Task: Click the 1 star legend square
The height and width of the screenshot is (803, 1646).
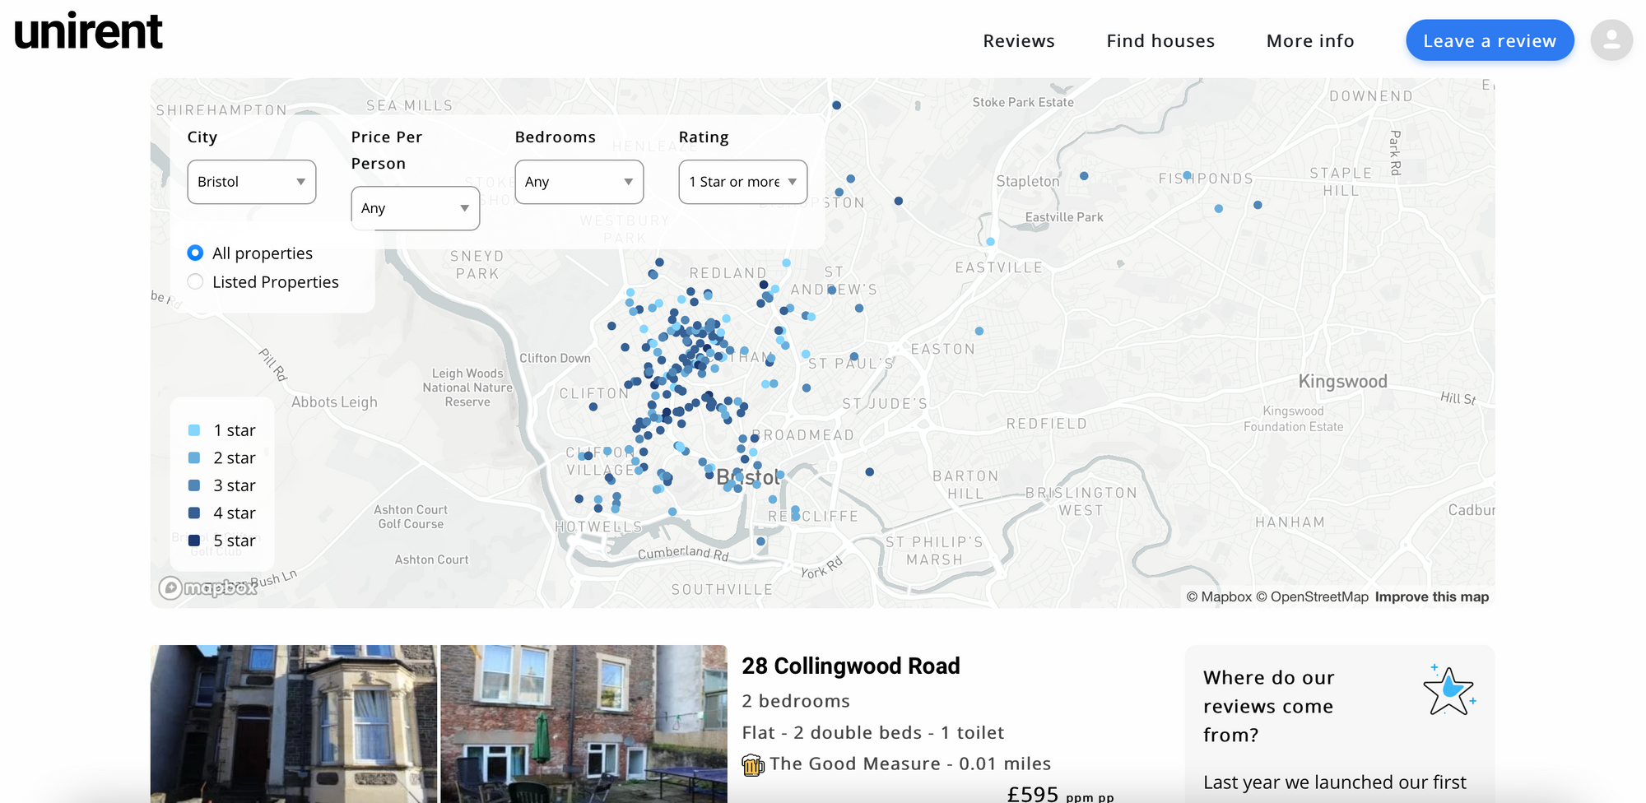Action: pos(194,430)
